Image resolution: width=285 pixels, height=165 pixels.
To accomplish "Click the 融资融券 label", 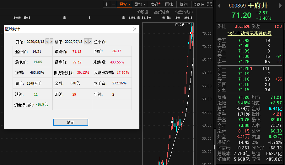I will [162, 12].
